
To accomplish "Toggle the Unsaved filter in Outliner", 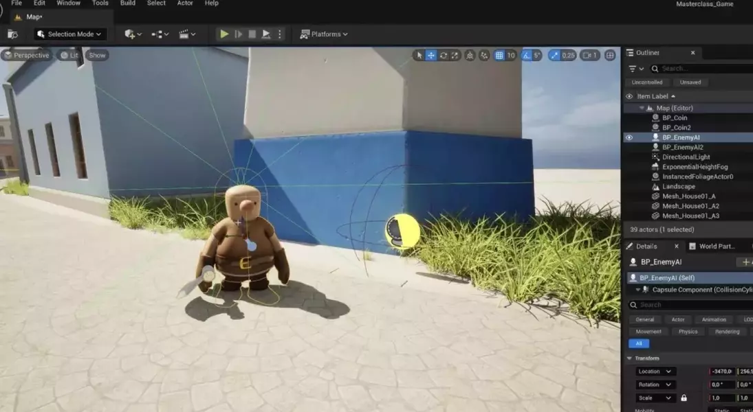I will tap(690, 82).
